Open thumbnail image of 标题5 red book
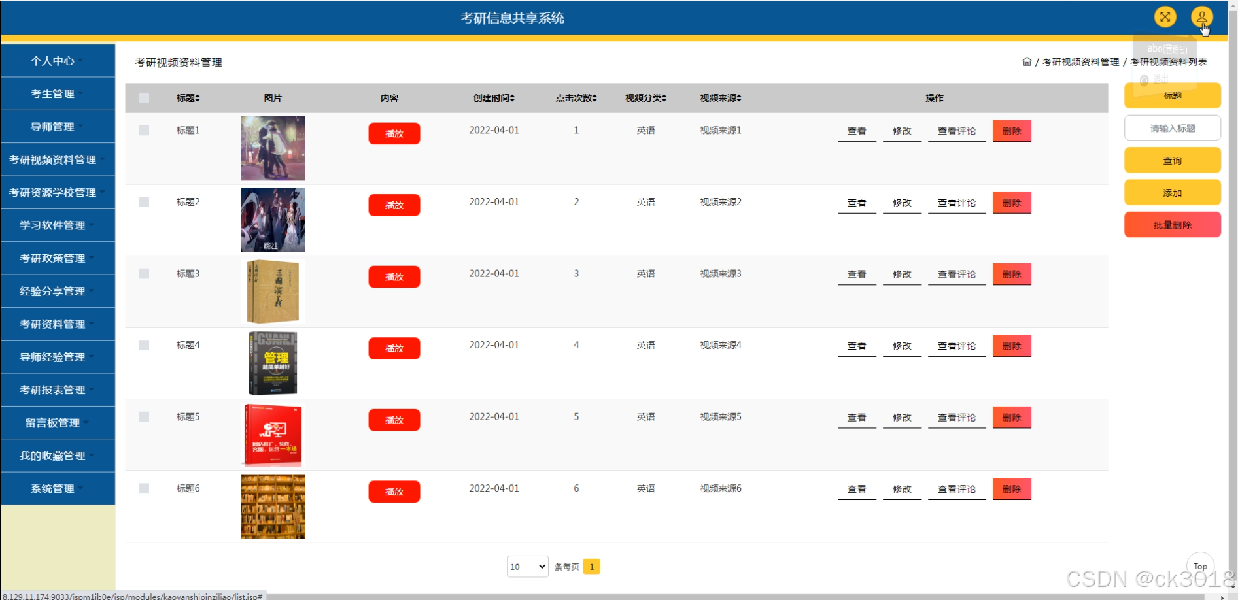 pos(273,435)
